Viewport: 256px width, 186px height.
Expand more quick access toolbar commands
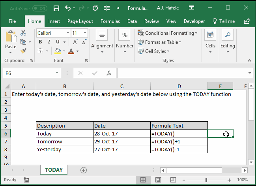point(118,8)
